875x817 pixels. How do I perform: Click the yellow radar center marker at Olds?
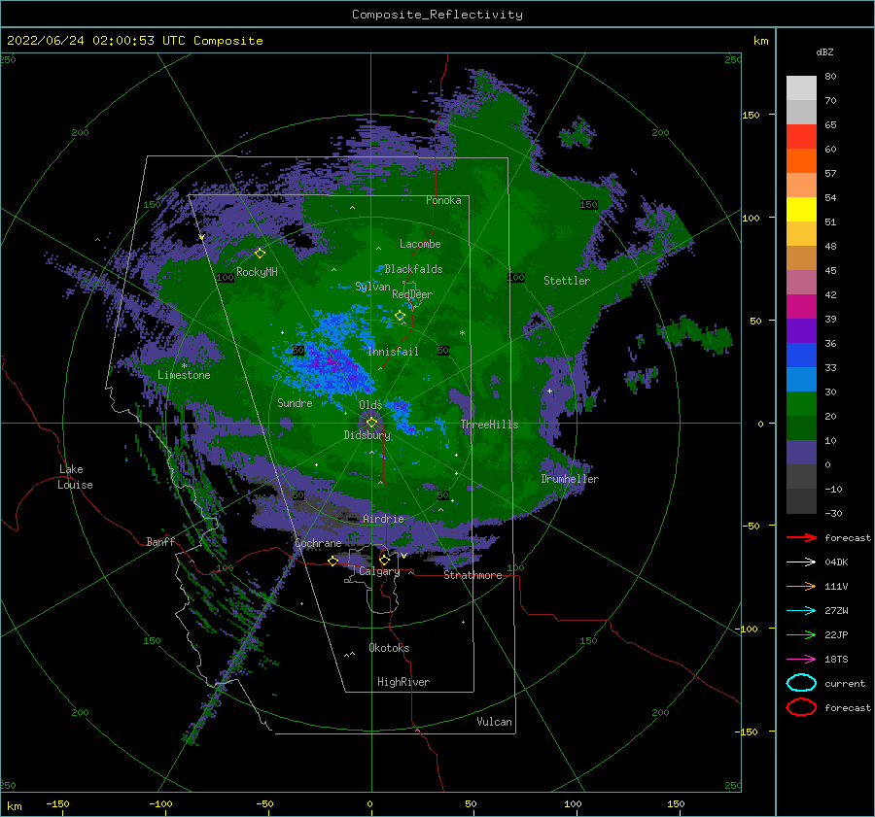371,423
